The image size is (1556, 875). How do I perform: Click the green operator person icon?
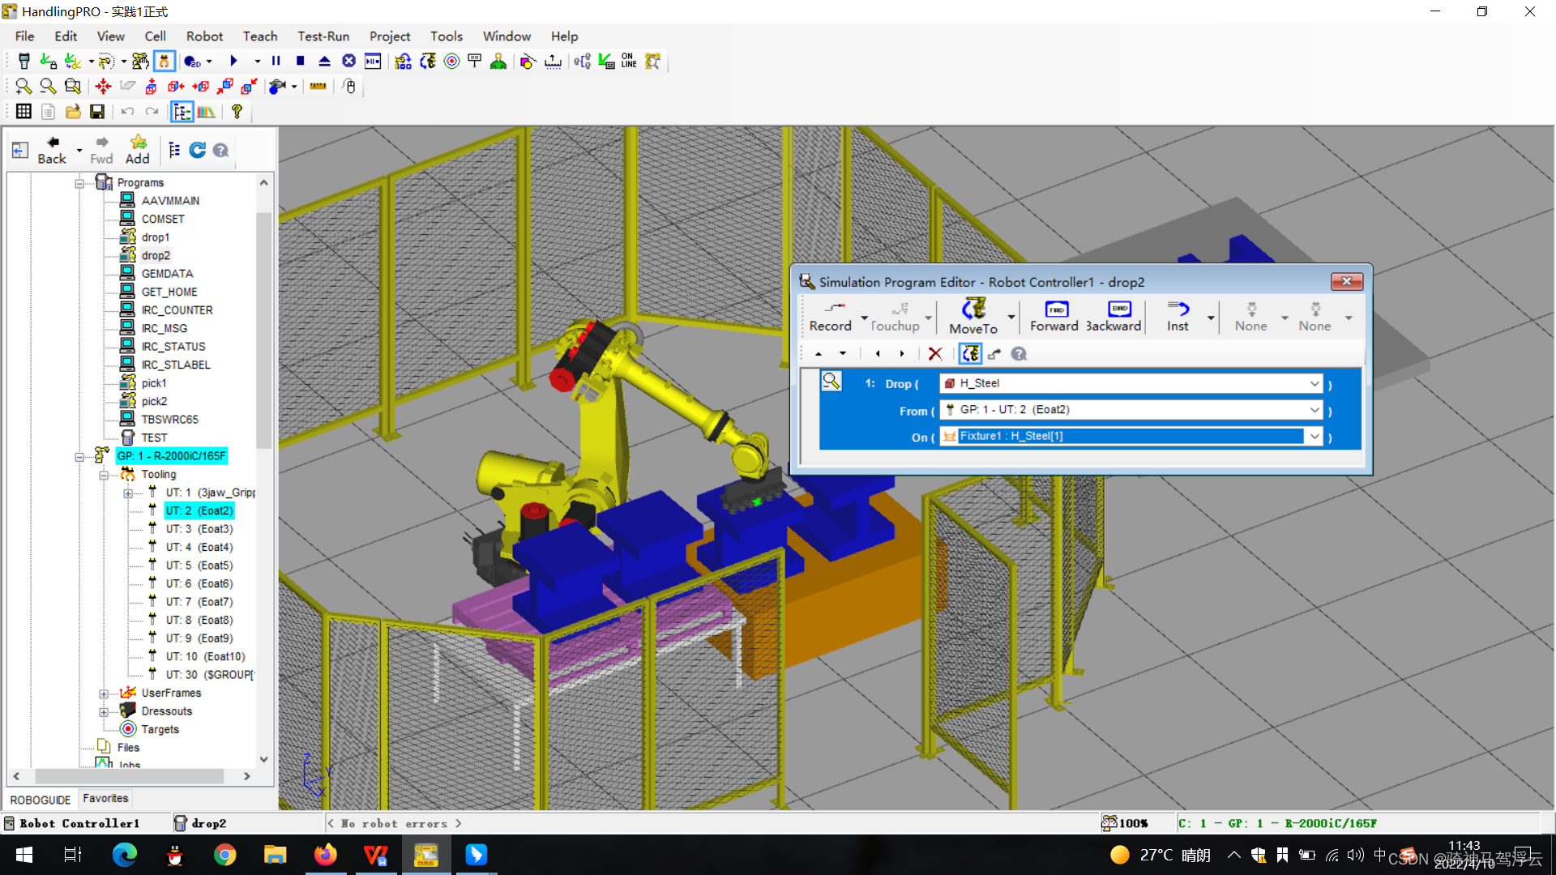(498, 62)
